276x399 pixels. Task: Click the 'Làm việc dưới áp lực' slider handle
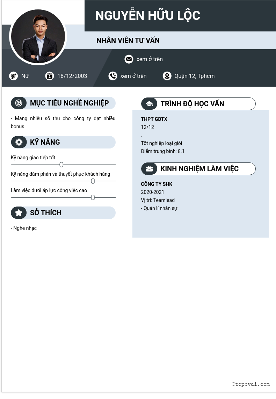click(93, 197)
